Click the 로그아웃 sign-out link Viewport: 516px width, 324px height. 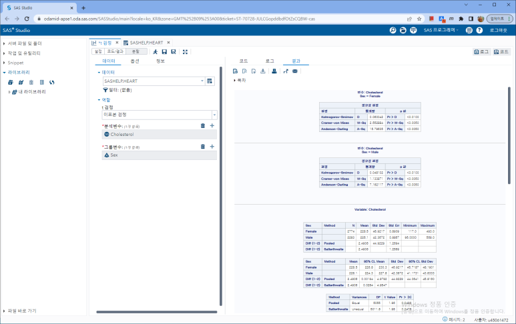[x=498, y=30]
